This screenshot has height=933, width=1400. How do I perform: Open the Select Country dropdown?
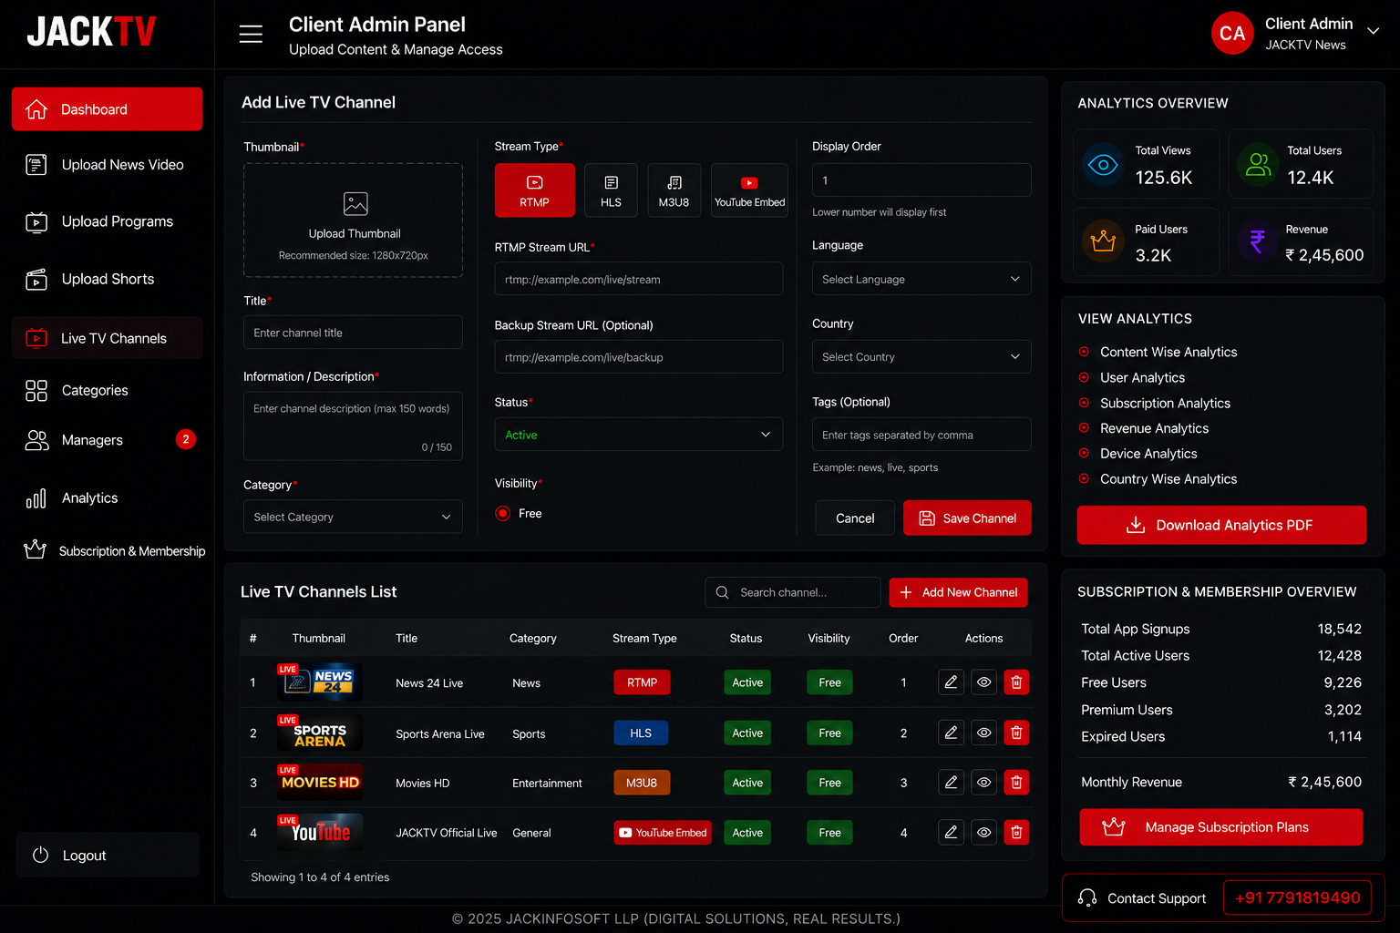921,356
